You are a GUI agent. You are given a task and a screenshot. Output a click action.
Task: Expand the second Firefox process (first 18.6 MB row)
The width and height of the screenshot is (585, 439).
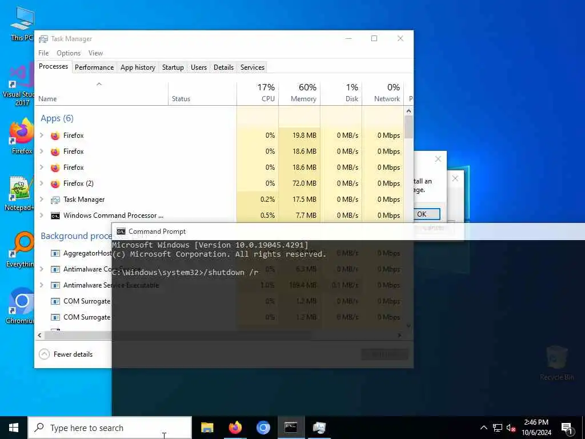point(42,151)
